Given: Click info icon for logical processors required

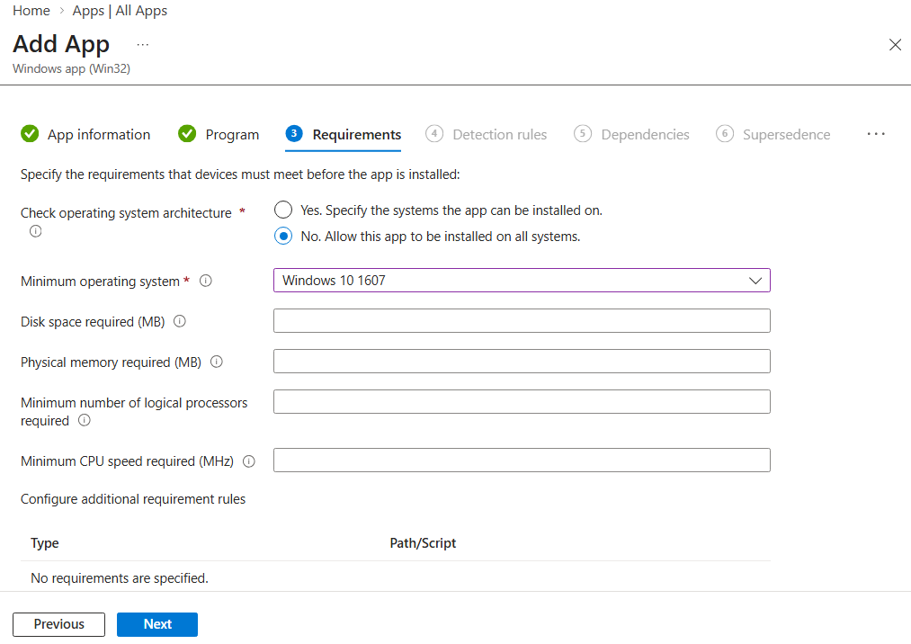Looking at the screenshot, I should click(x=85, y=420).
